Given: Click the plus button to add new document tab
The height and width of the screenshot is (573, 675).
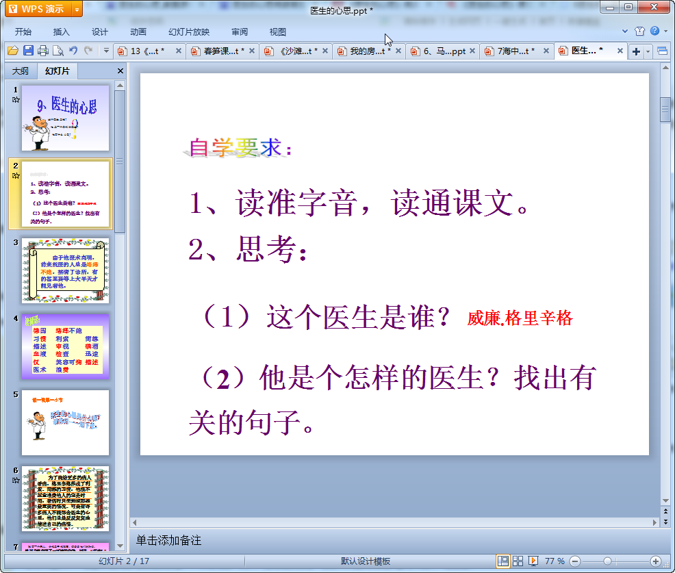Looking at the screenshot, I should (x=636, y=51).
